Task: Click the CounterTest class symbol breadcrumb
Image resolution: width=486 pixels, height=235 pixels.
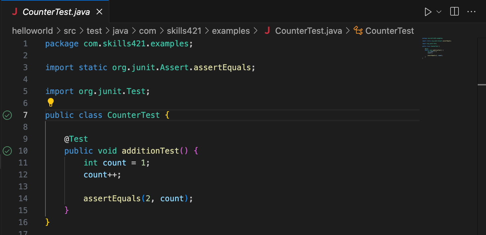Action: [389, 31]
